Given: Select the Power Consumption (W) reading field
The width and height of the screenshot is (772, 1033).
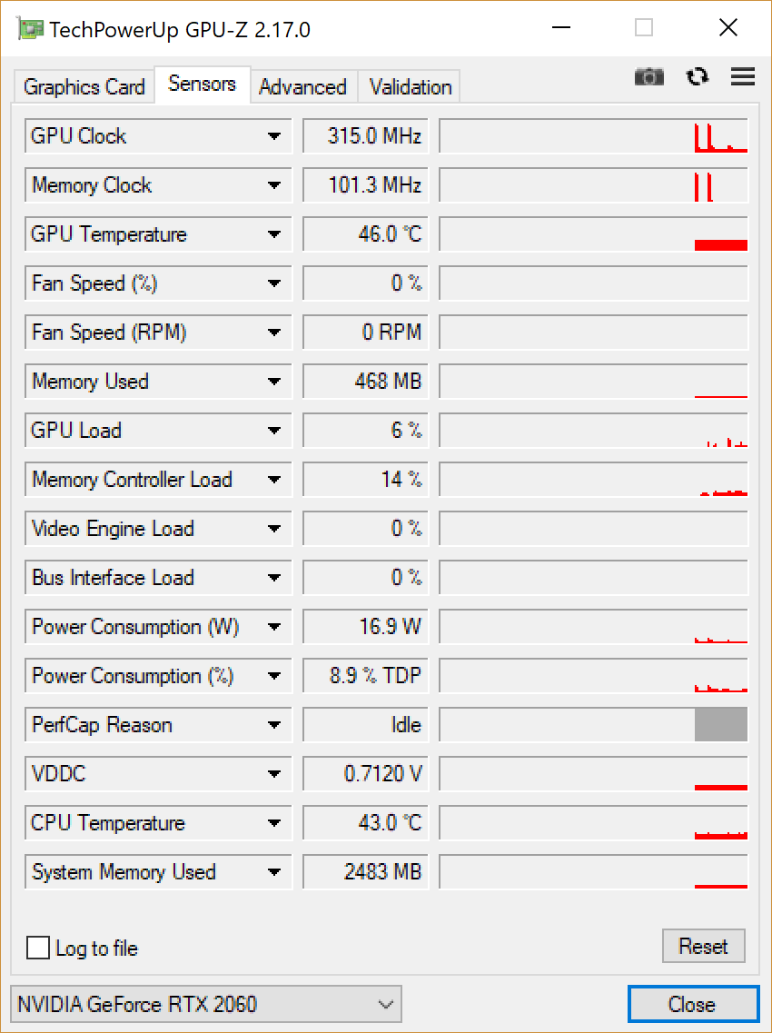Looking at the screenshot, I should (364, 626).
